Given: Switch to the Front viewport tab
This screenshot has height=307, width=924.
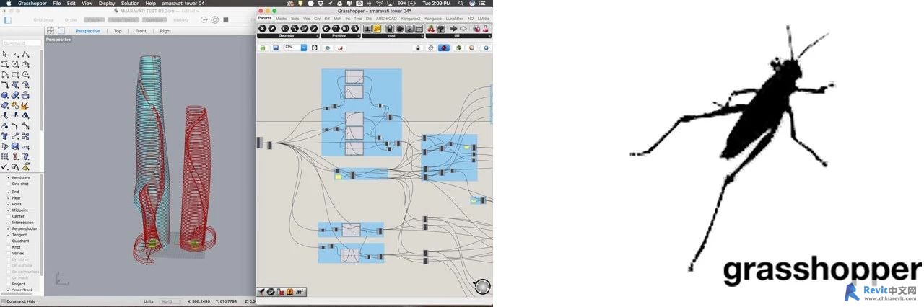Looking at the screenshot, I should pyautogui.click(x=141, y=31).
